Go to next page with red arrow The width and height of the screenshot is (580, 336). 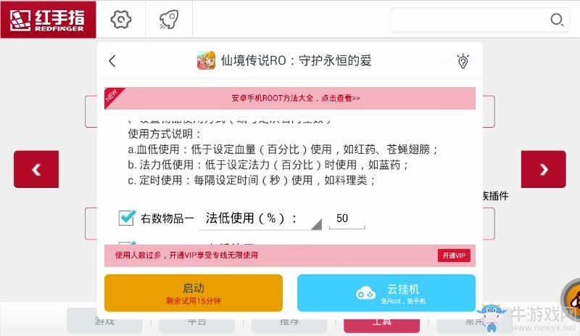pos(543,169)
